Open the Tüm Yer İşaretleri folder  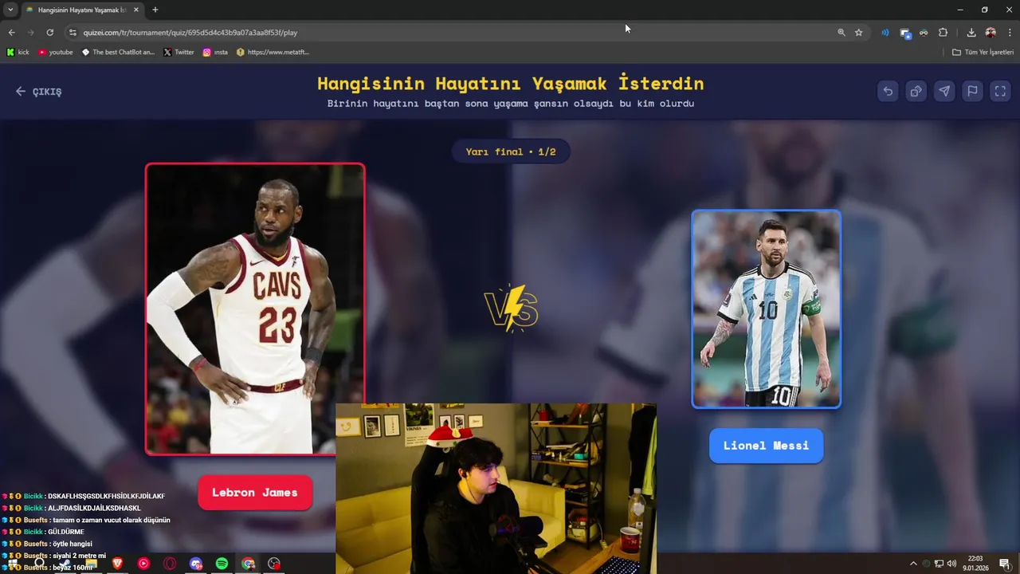click(x=983, y=52)
